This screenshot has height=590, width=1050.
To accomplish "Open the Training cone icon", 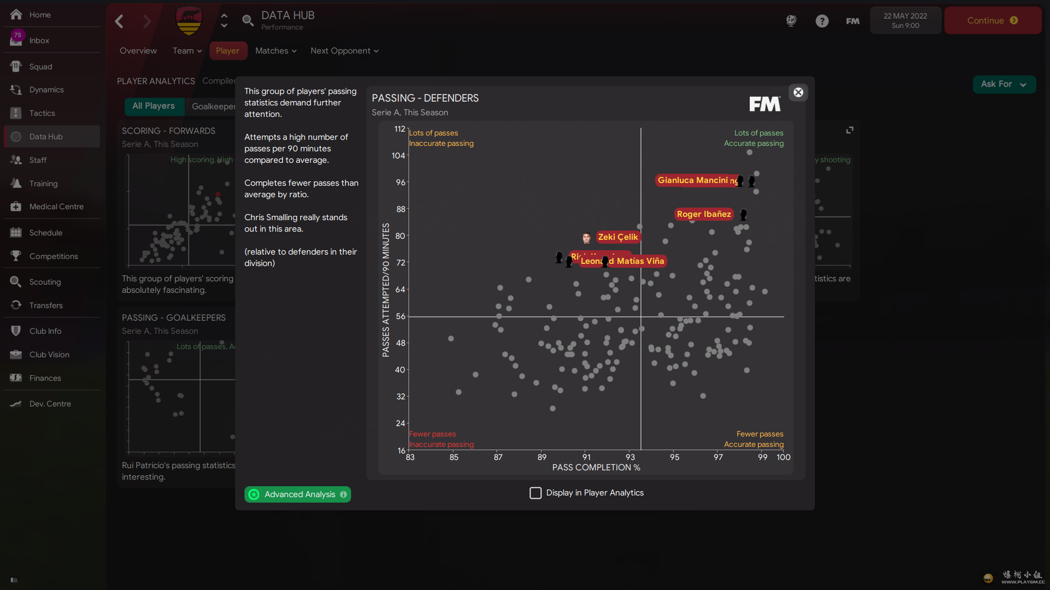I will pos(16,184).
